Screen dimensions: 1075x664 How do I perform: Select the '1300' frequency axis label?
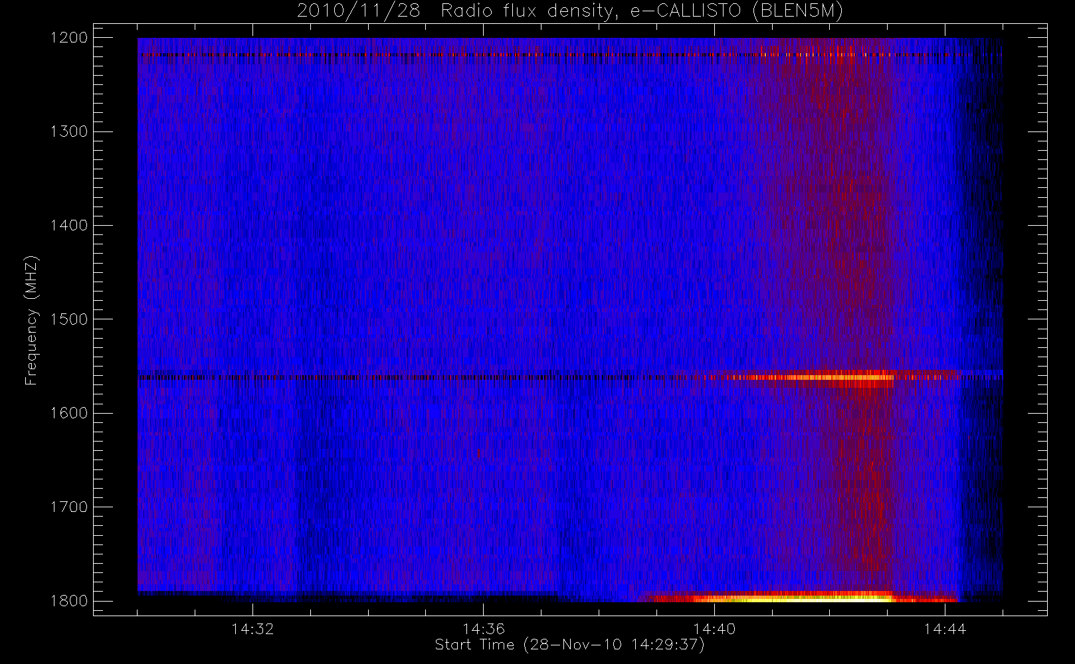click(69, 131)
